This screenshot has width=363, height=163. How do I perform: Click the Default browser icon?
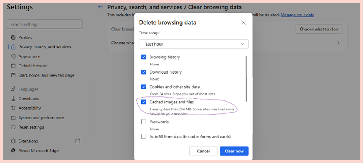[x=13, y=66]
